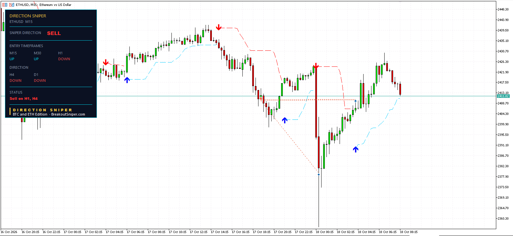Click the 2448.30 price axis label
The image size is (513, 236).
point(504,9)
